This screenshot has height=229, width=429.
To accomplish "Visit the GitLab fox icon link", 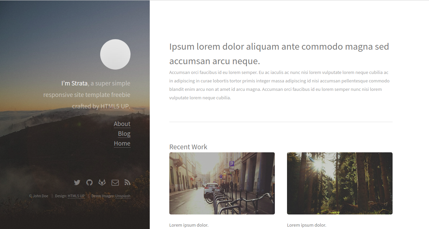I will click(x=102, y=182).
